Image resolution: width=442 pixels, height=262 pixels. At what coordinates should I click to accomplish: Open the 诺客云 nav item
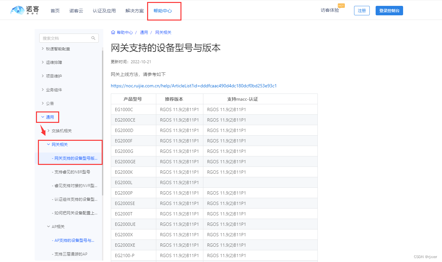click(76, 11)
